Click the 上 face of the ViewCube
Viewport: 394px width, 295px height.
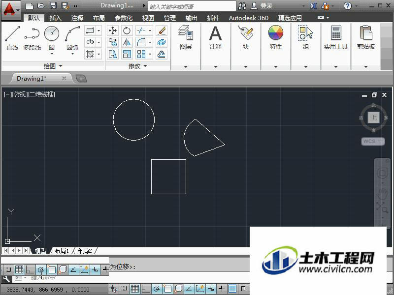click(374, 118)
